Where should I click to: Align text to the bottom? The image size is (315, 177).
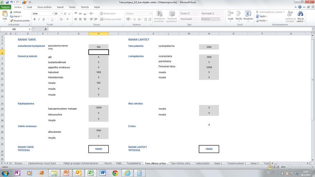[85, 14]
